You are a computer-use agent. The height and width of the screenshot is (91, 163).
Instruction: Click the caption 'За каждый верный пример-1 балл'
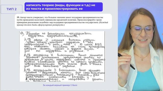[x=60, y=85]
